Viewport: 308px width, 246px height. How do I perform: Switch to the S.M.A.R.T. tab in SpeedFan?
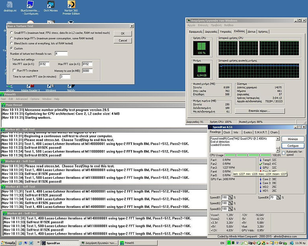click(261, 132)
